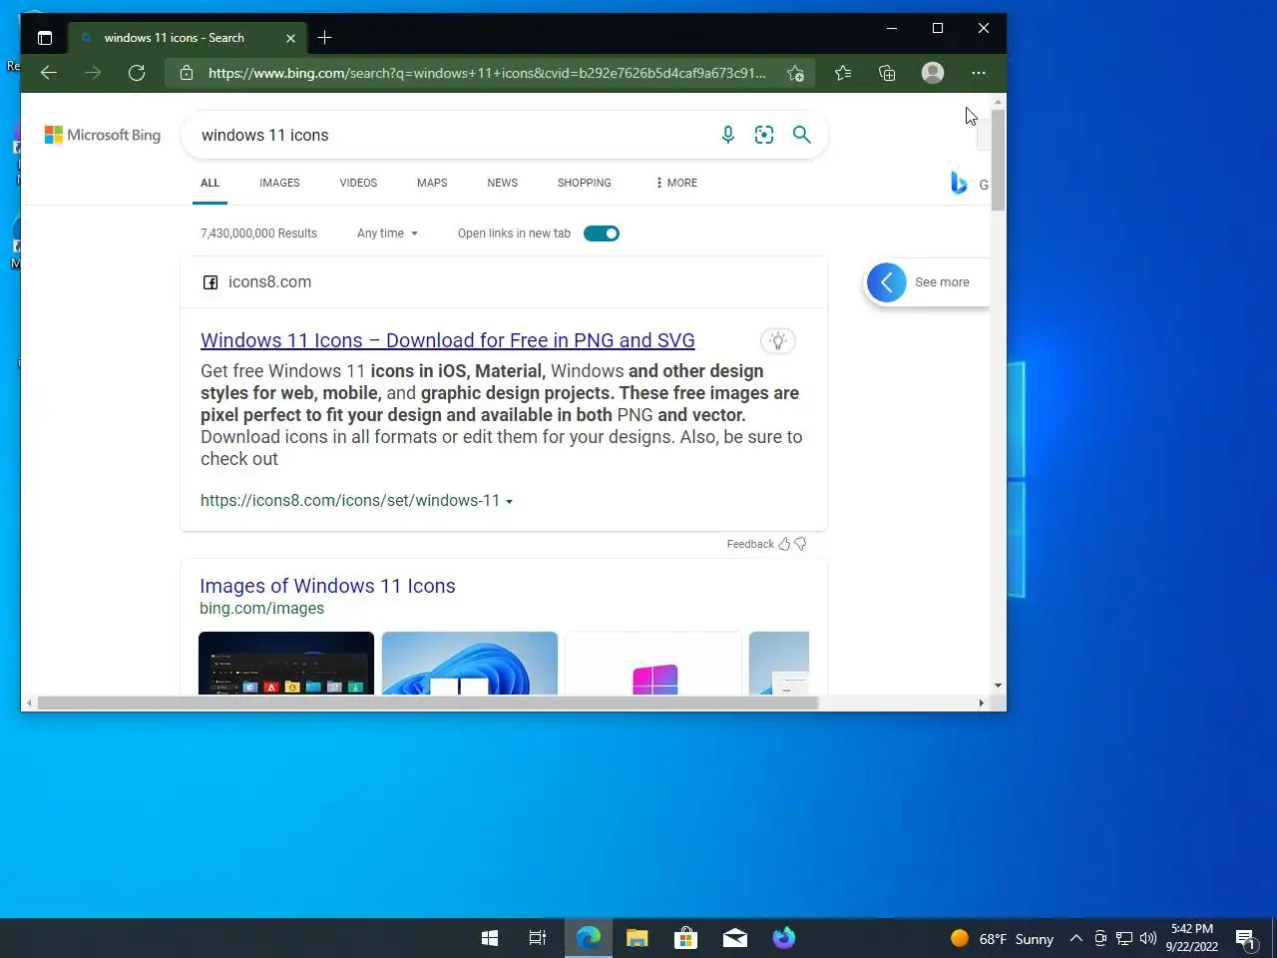Image resolution: width=1277 pixels, height=958 pixels.
Task: Click the 7,430,000,000 Results text
Action: coord(258,234)
